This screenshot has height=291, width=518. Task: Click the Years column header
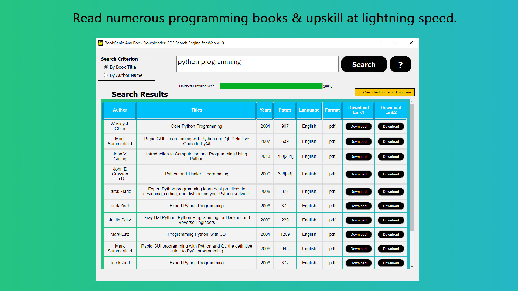coord(265,110)
